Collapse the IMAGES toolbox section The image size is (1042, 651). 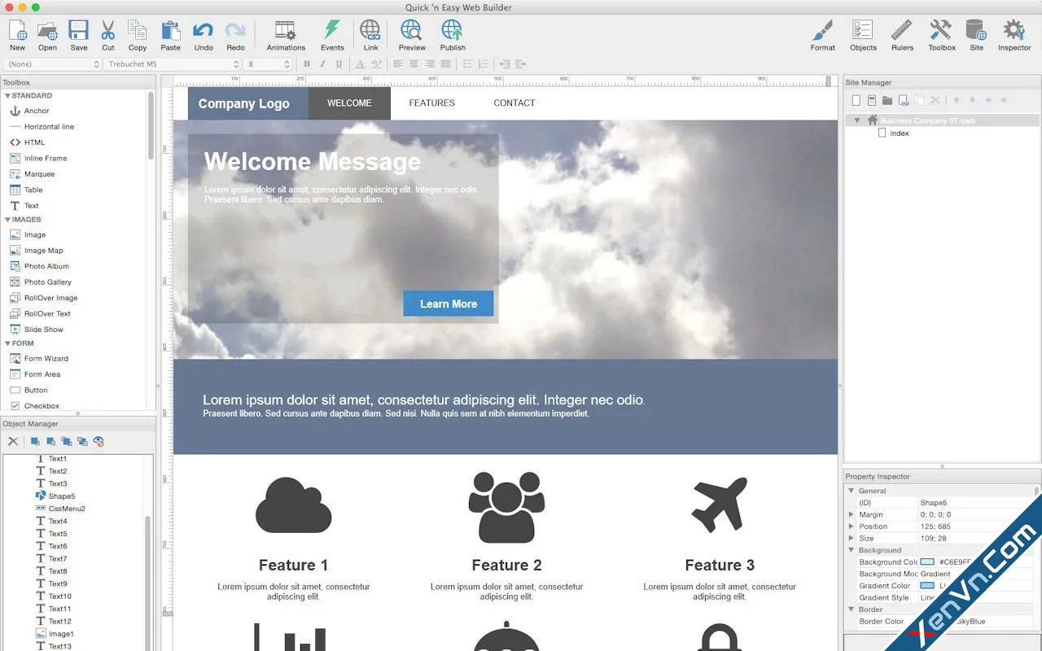click(7, 220)
